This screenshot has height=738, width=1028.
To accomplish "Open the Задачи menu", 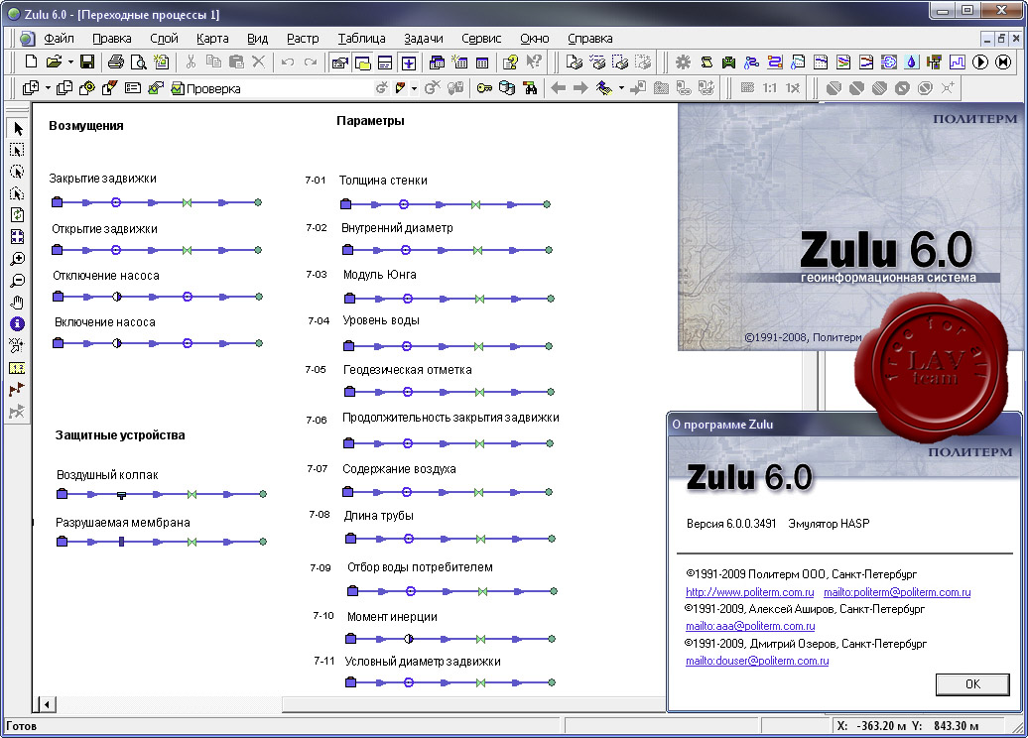I will point(423,39).
